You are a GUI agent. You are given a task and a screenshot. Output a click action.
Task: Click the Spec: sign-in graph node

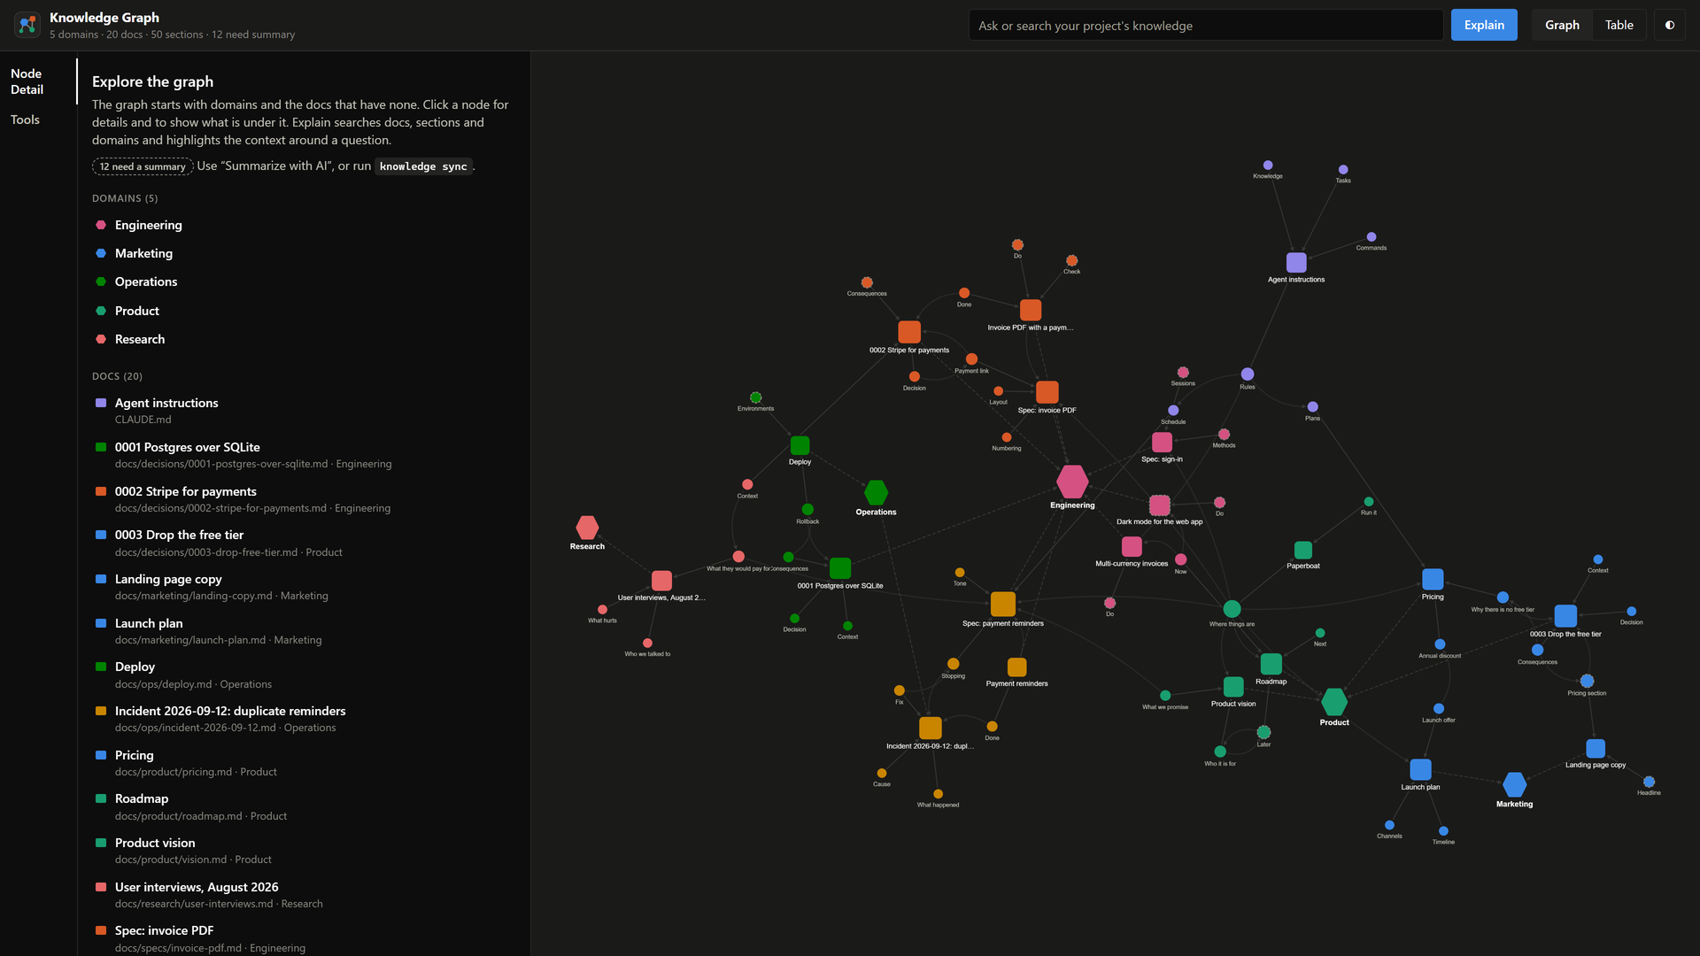(1162, 443)
